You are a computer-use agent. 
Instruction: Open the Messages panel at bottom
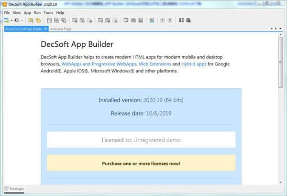[14, 189]
